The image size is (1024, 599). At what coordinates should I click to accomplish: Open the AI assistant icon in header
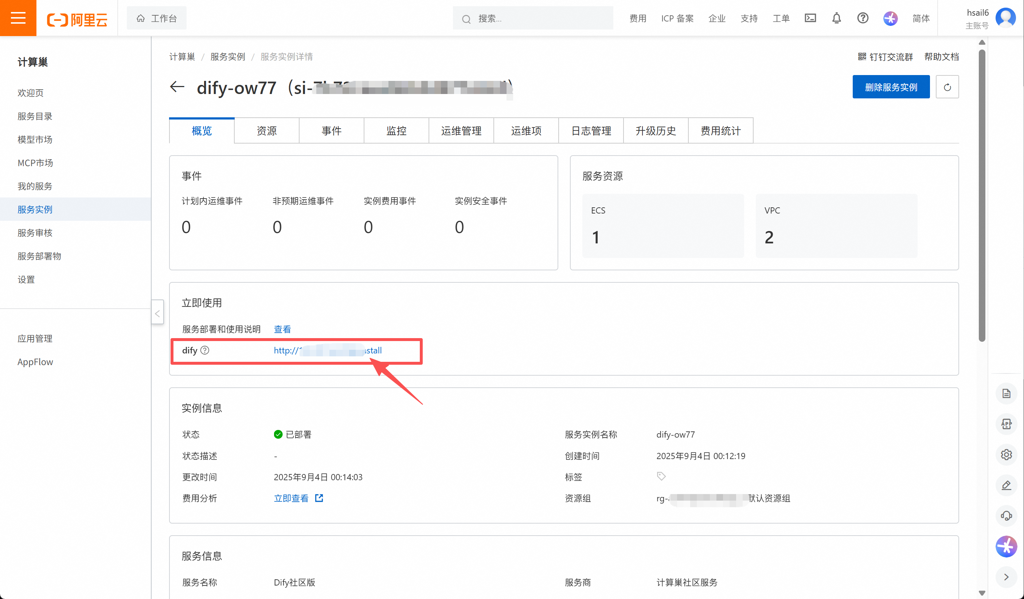coord(890,18)
